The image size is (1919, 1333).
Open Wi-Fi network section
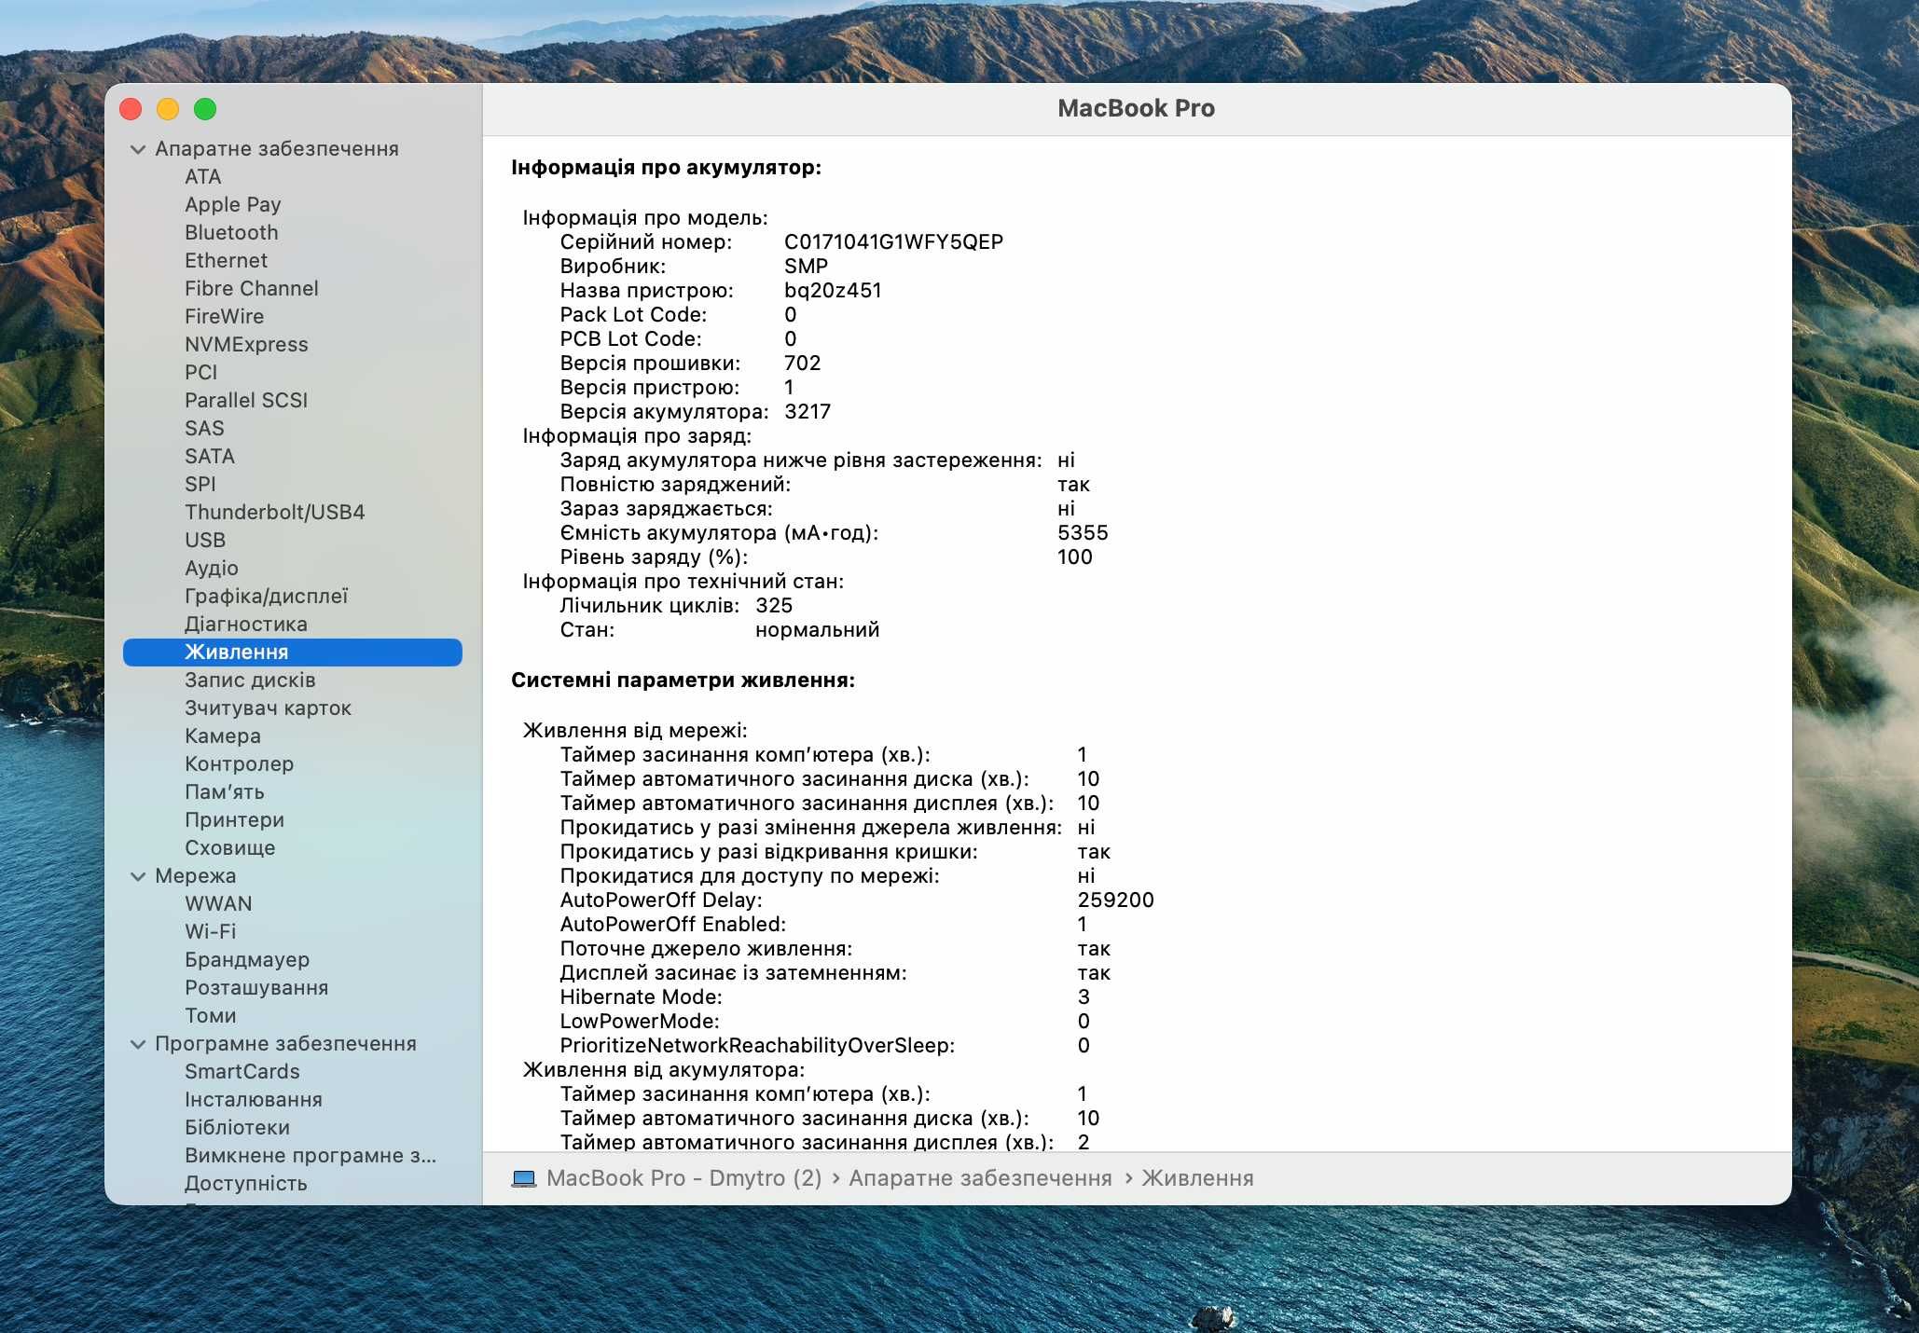click(211, 932)
